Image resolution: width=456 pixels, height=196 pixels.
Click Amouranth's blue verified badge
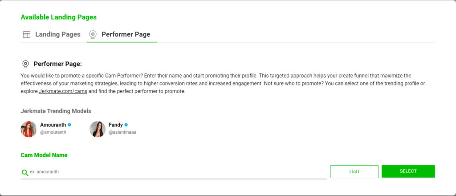click(x=69, y=125)
